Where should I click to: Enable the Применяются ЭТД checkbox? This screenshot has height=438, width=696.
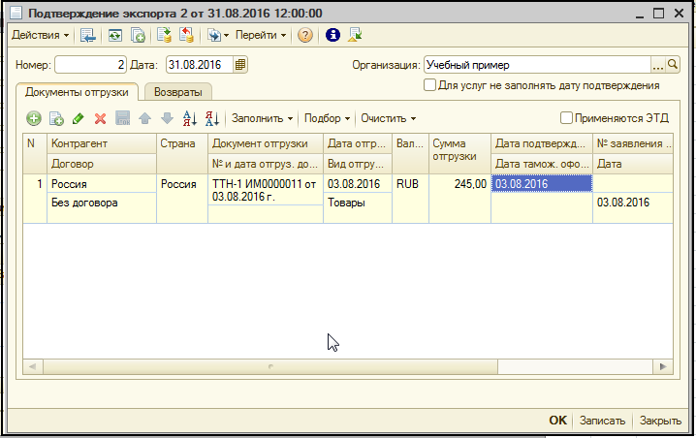pos(567,118)
